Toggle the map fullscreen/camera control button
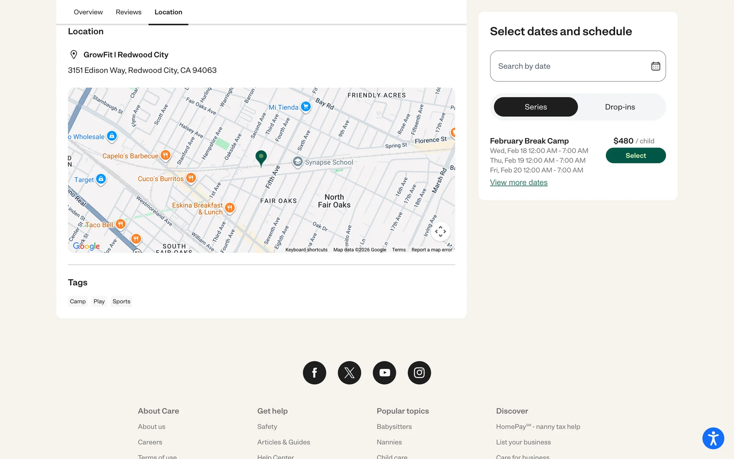The image size is (734, 459). (440, 231)
